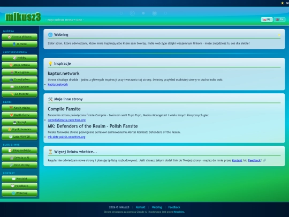Open mk-dotr-polish.neocities.org link

click(66, 137)
